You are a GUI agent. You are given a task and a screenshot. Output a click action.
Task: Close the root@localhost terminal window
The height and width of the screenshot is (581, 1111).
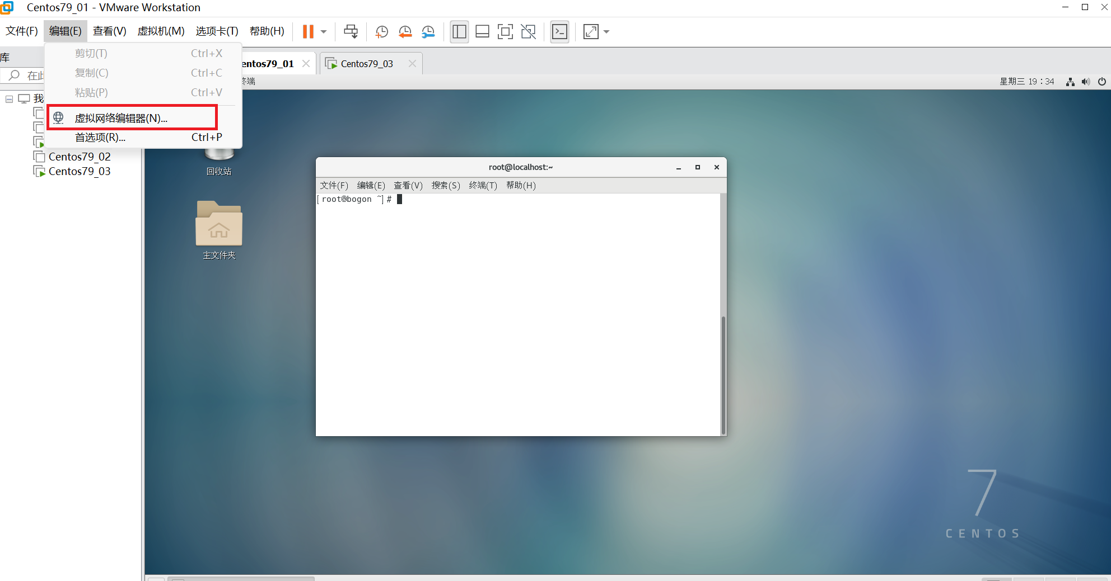[x=717, y=167]
